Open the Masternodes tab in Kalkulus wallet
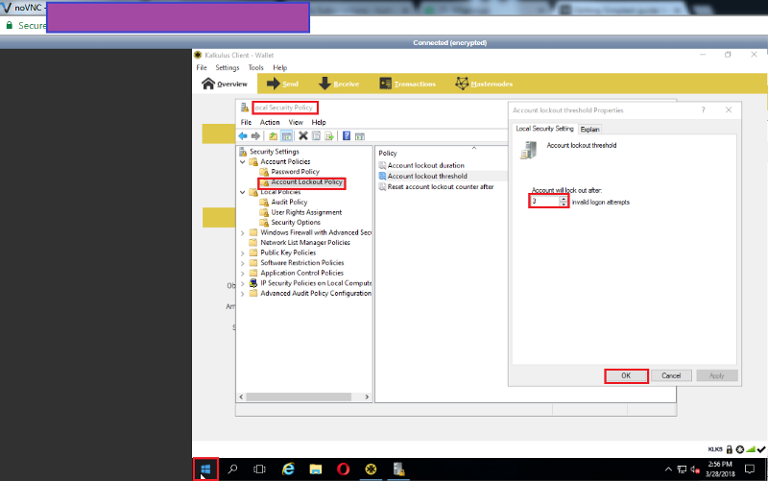768x481 pixels. (x=484, y=84)
